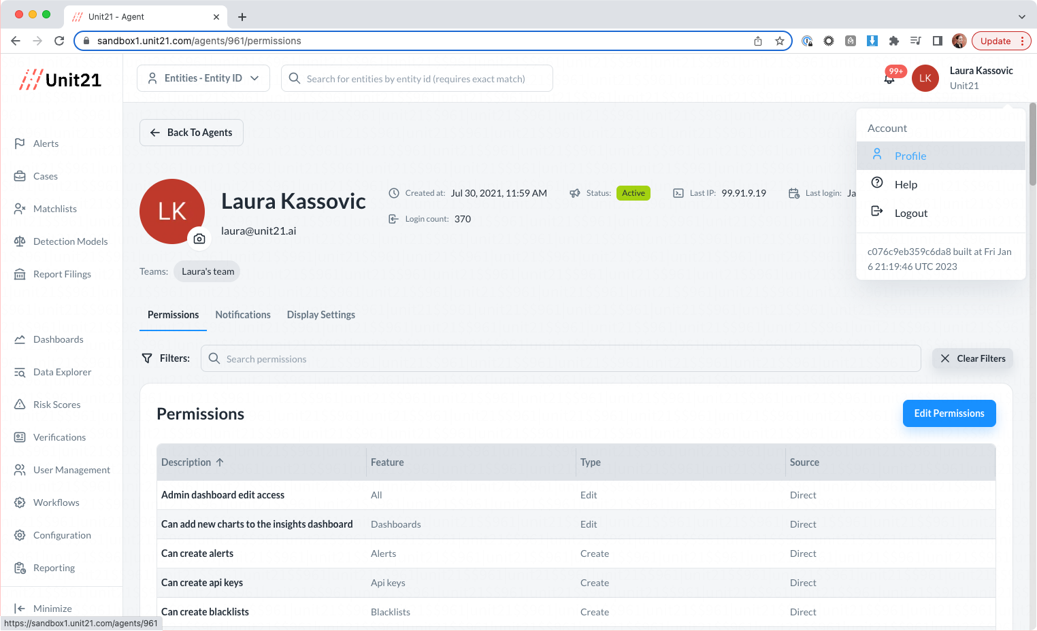Sort by Description column arrow
The image size is (1037, 631).
[x=220, y=462]
